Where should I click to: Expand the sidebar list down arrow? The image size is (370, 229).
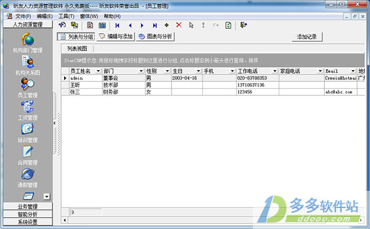(x=47, y=196)
